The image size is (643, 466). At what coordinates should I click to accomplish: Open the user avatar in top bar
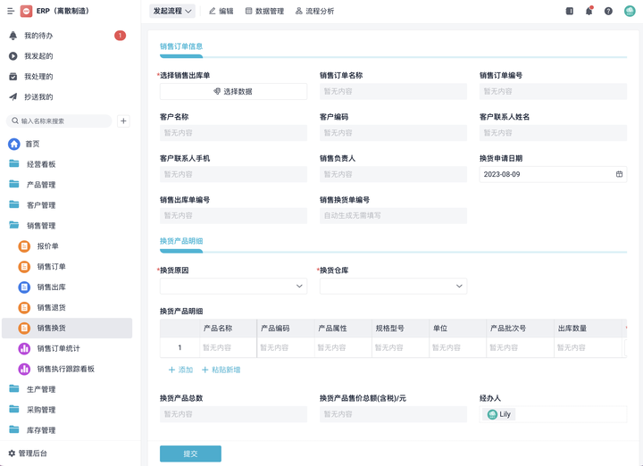click(630, 12)
